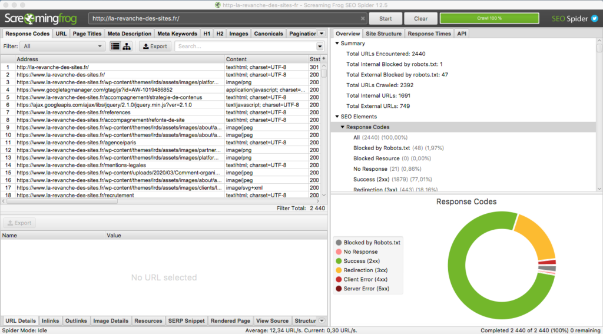Select the Overview tab

tap(347, 34)
